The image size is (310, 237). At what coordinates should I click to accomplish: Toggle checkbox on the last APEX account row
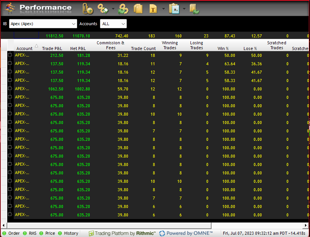10,215
